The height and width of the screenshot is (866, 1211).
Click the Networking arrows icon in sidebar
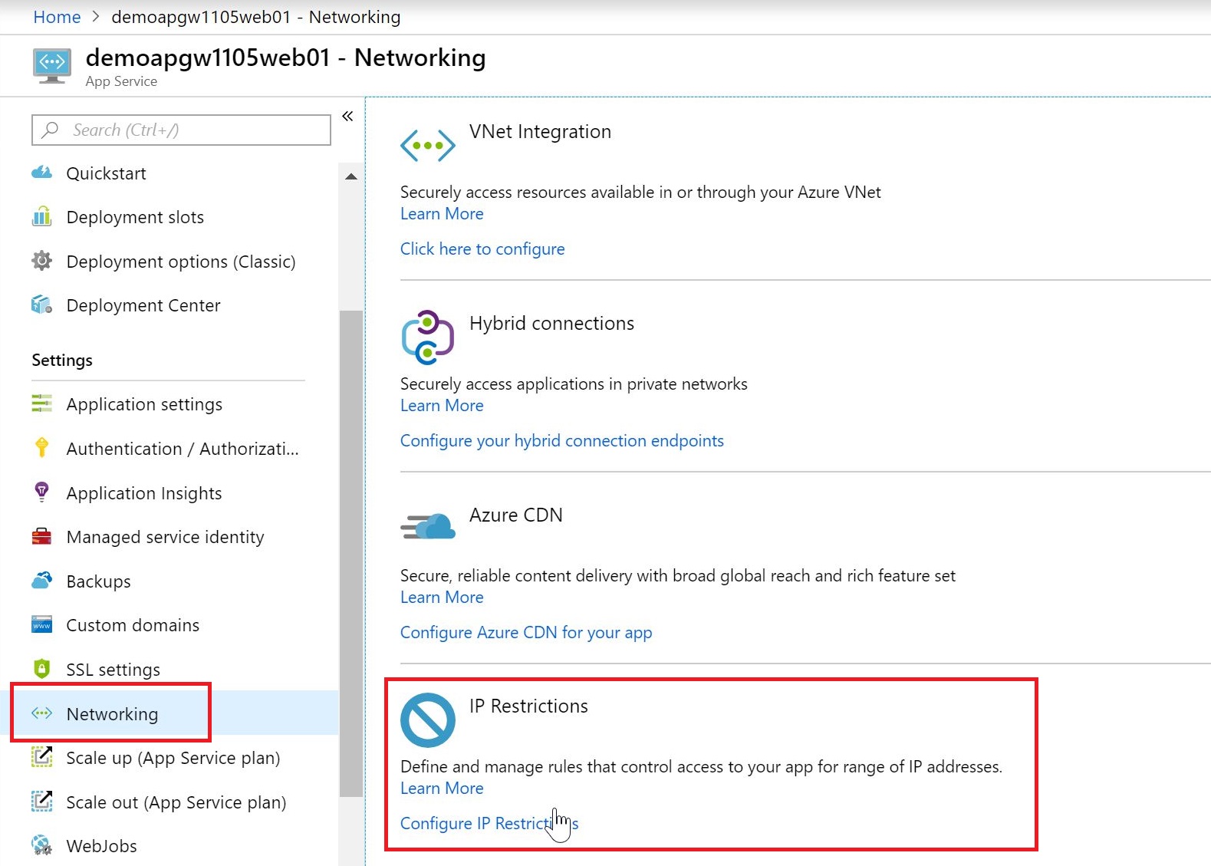pos(41,713)
